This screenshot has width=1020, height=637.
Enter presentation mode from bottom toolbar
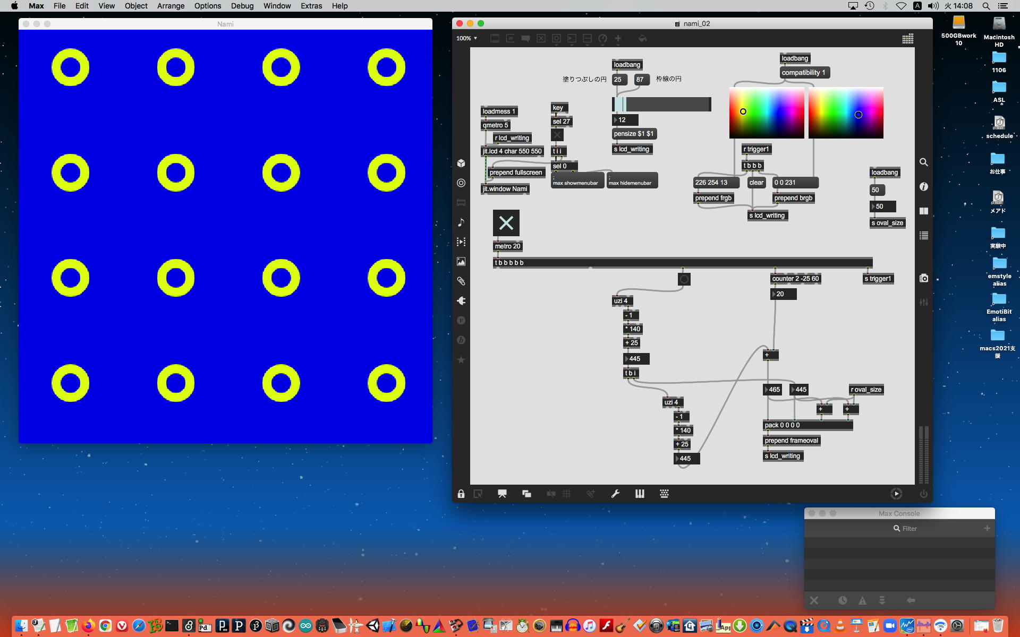click(x=501, y=494)
